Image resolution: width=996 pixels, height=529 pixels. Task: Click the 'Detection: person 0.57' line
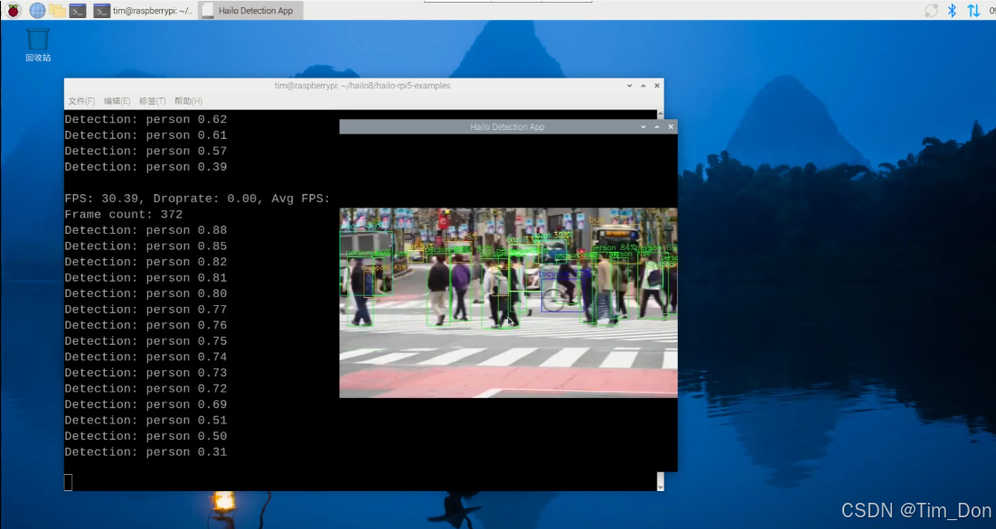pyautogui.click(x=146, y=151)
